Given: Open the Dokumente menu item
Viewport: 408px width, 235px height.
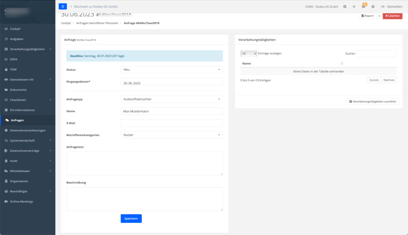Looking at the screenshot, I should (x=18, y=90).
